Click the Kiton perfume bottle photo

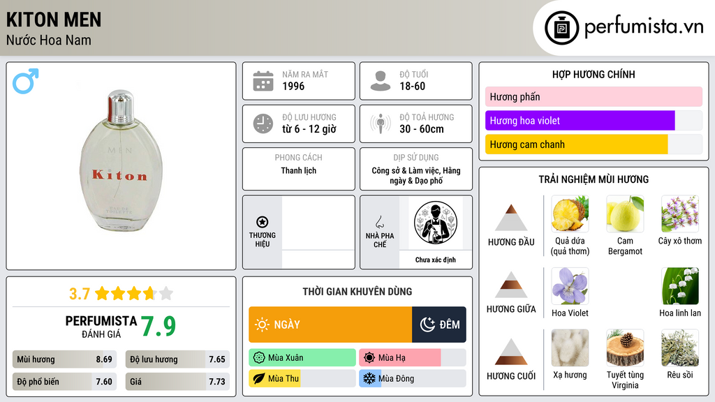point(121,161)
